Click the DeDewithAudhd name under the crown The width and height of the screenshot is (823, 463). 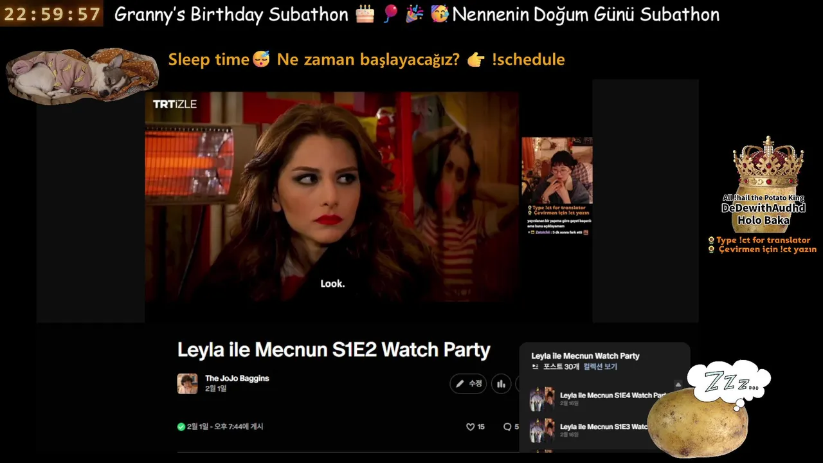point(763,208)
